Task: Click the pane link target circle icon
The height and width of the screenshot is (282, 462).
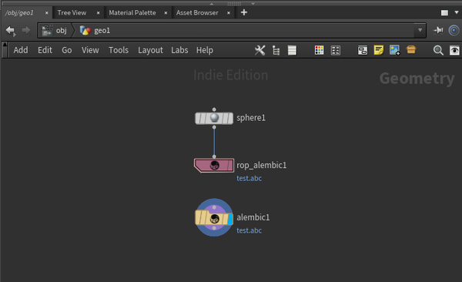Action: (454, 30)
